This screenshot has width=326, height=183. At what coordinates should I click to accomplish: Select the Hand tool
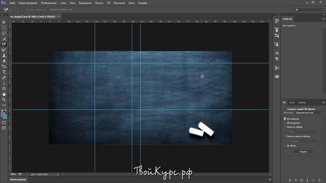pos(4,94)
